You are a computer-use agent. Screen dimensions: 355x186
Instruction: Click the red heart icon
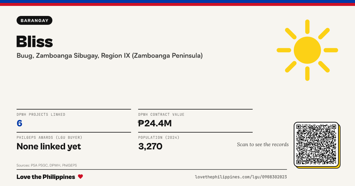(80, 177)
